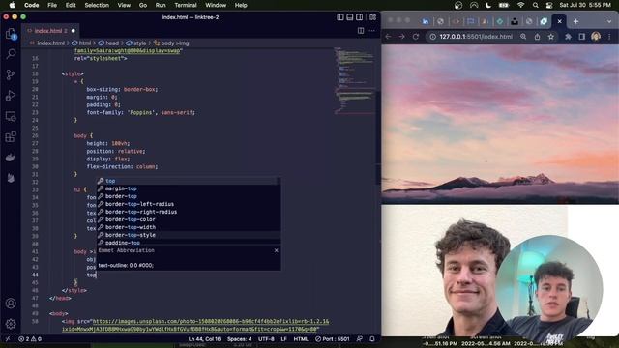Open Chrome extensions puzzle icon

(568, 37)
